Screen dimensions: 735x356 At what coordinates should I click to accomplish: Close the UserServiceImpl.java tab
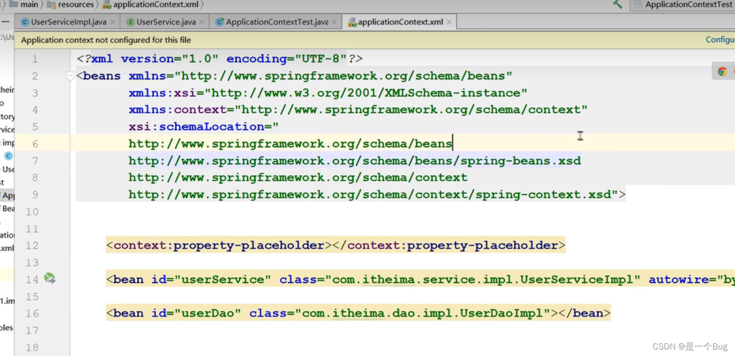[x=113, y=22]
